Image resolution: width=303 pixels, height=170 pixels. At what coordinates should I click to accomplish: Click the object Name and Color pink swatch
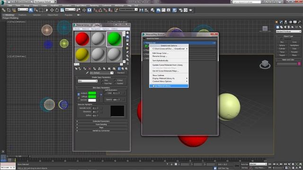[299, 64]
